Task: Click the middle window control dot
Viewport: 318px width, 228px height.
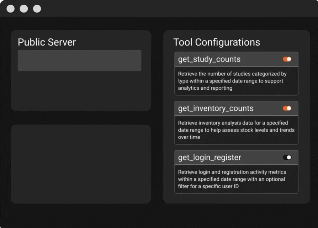Action: [24, 9]
